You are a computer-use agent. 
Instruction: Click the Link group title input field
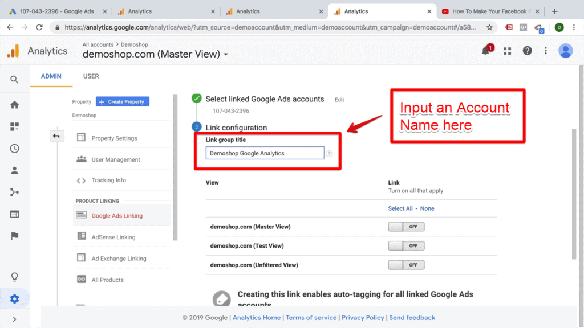(x=265, y=153)
